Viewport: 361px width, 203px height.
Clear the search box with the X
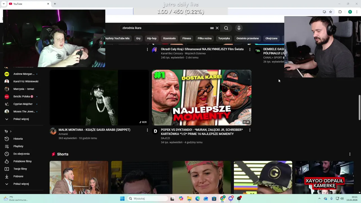[x=217, y=28]
